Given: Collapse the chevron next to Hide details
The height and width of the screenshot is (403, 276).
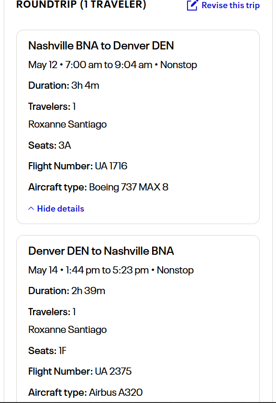Looking at the screenshot, I should coord(31,208).
